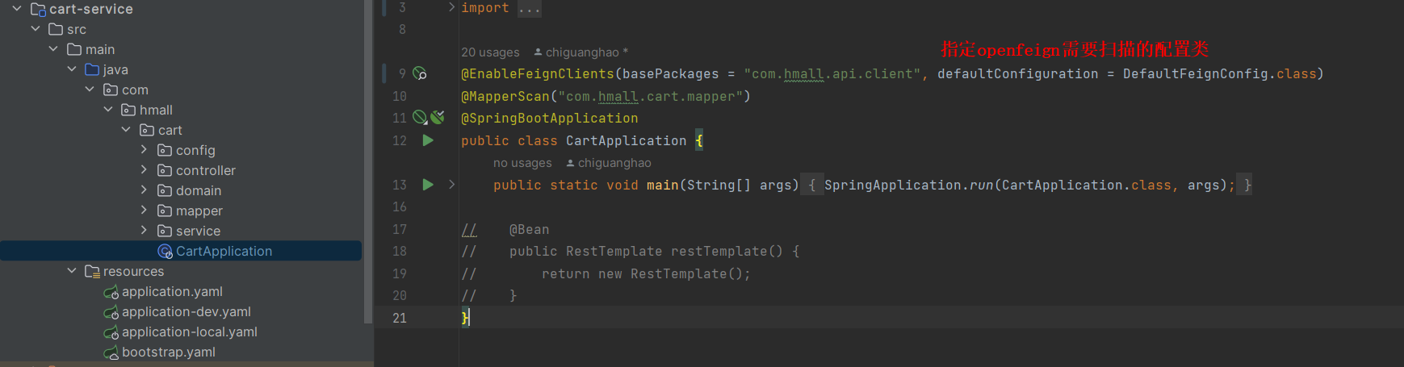The width and height of the screenshot is (1404, 367).
Task: Open bootstrap.yaml file
Action: (x=168, y=352)
